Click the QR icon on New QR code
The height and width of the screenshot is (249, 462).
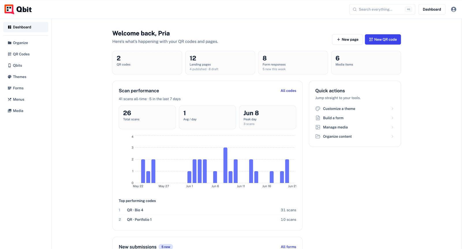point(371,39)
